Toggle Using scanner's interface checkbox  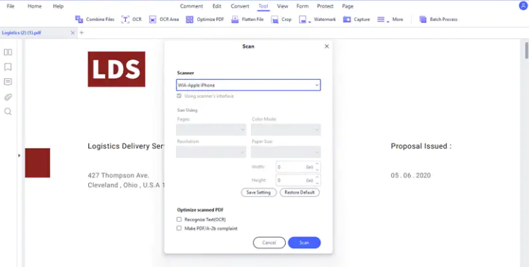pyautogui.click(x=179, y=96)
